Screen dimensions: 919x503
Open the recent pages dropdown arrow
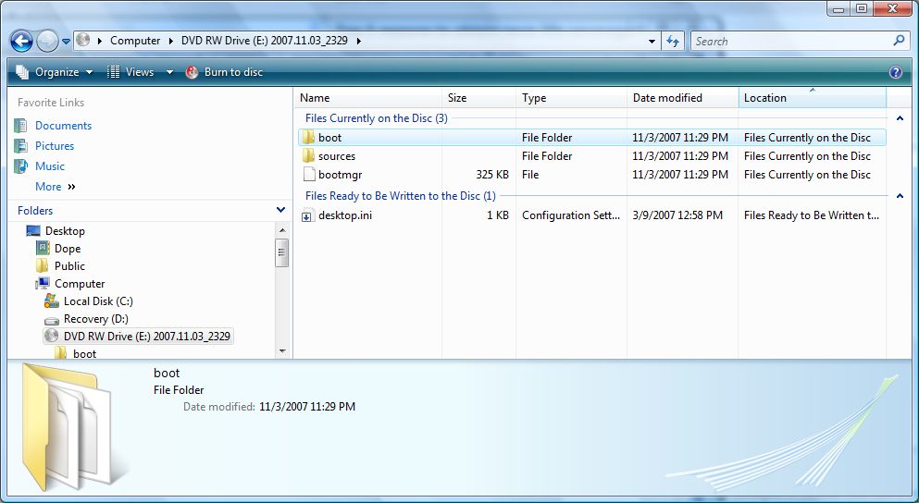click(x=66, y=42)
